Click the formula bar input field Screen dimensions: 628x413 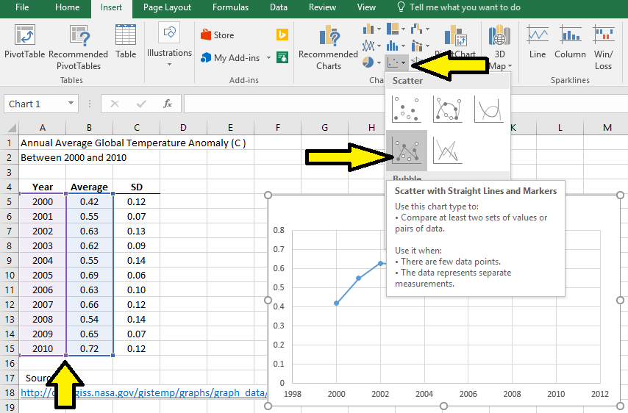404,104
